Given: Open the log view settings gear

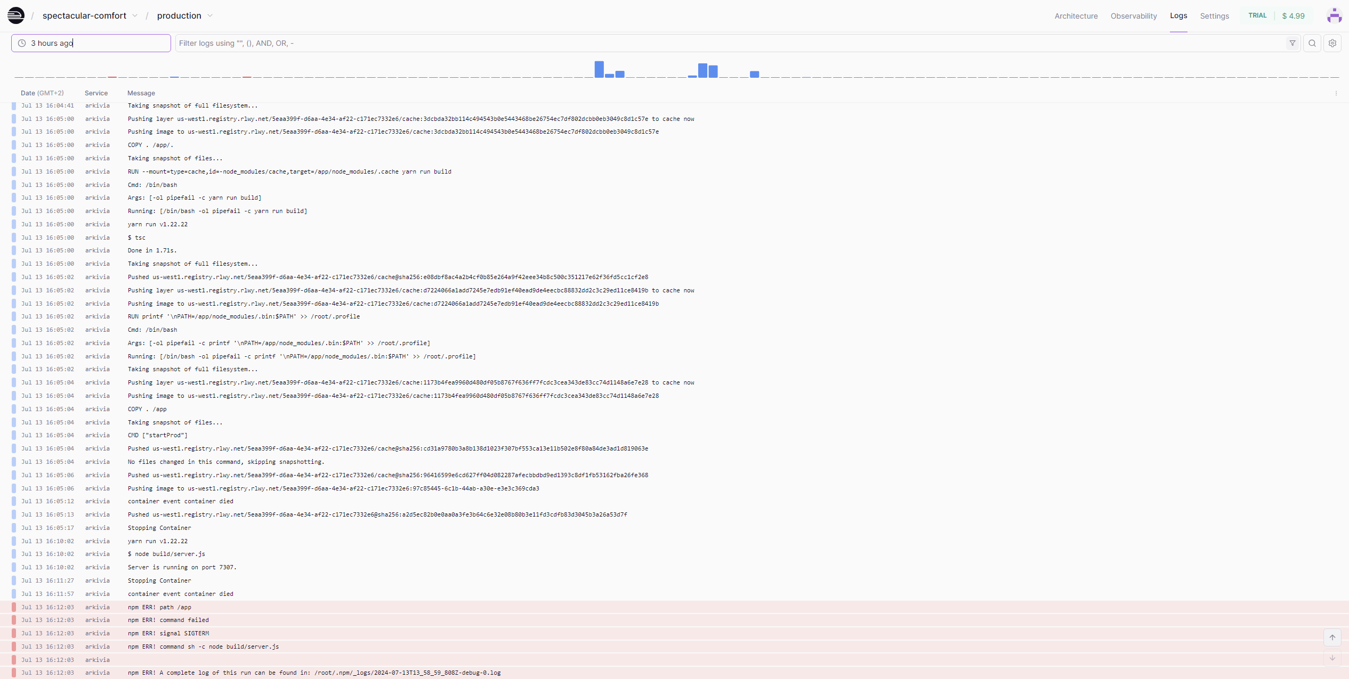Looking at the screenshot, I should tap(1332, 43).
